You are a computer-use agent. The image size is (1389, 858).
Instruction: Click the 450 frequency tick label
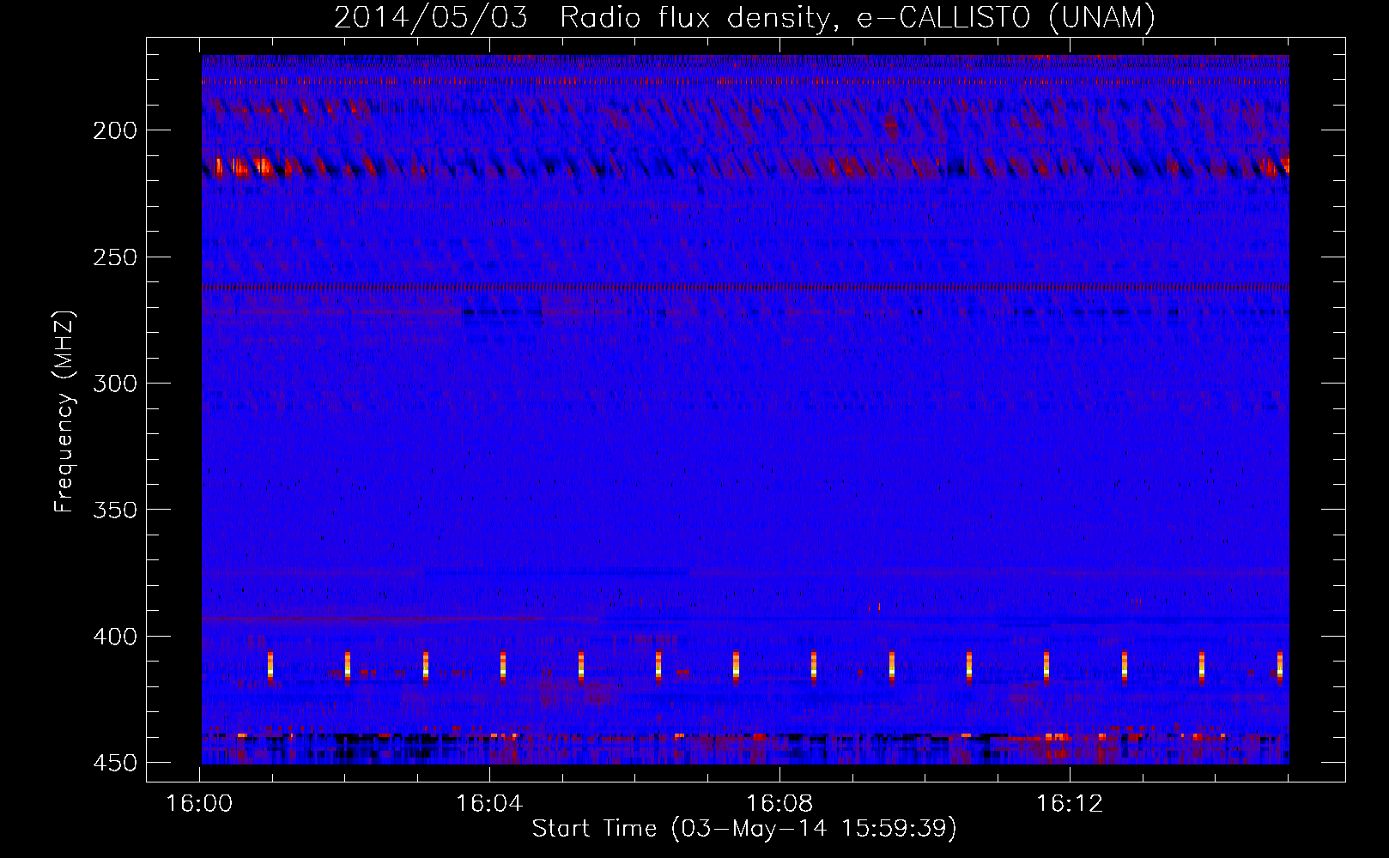tap(115, 763)
